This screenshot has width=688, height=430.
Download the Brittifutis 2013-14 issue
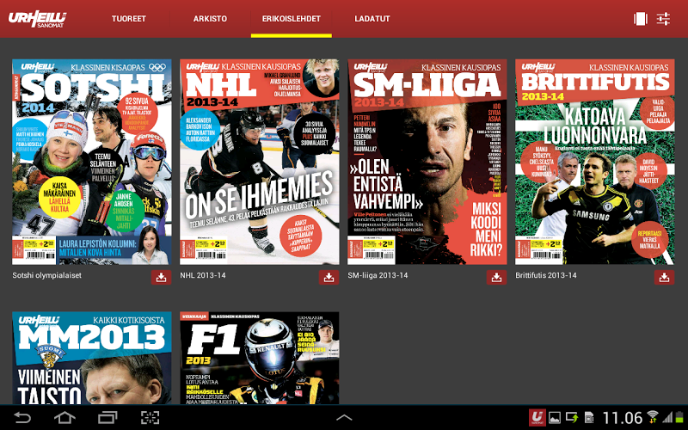point(664,277)
